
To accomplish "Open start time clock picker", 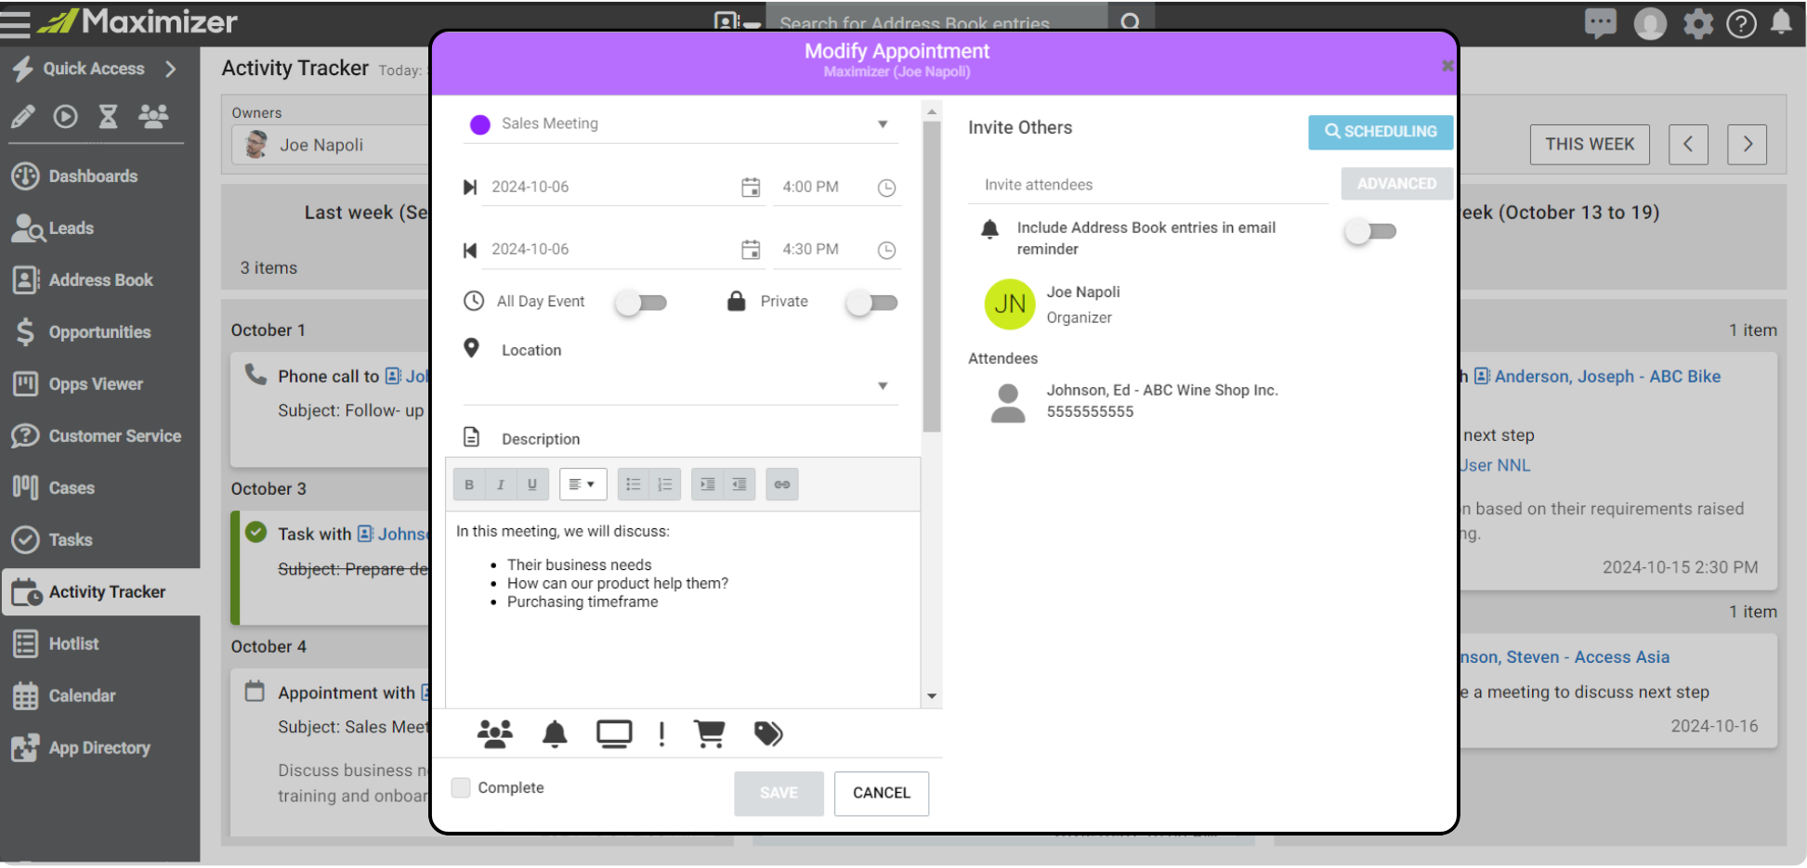I will (887, 188).
